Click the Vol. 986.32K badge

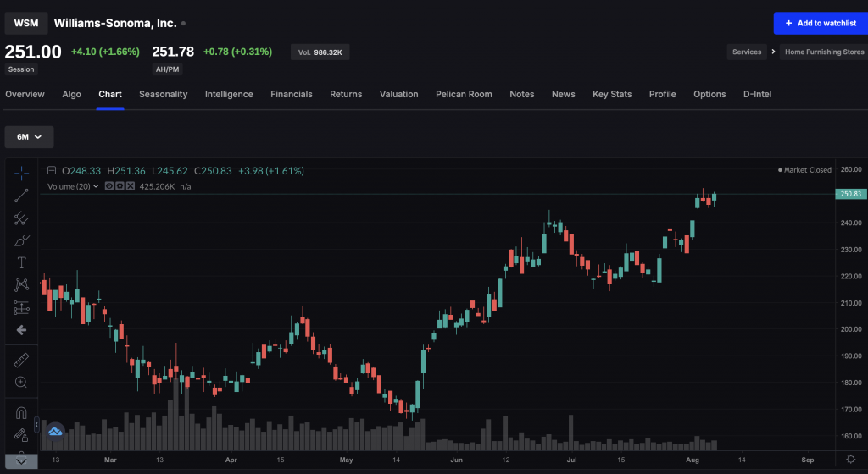click(320, 52)
